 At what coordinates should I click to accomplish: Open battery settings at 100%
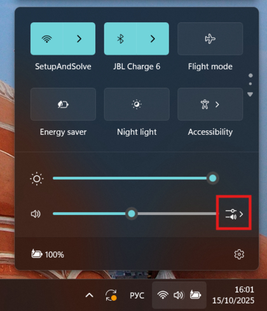tap(48, 254)
